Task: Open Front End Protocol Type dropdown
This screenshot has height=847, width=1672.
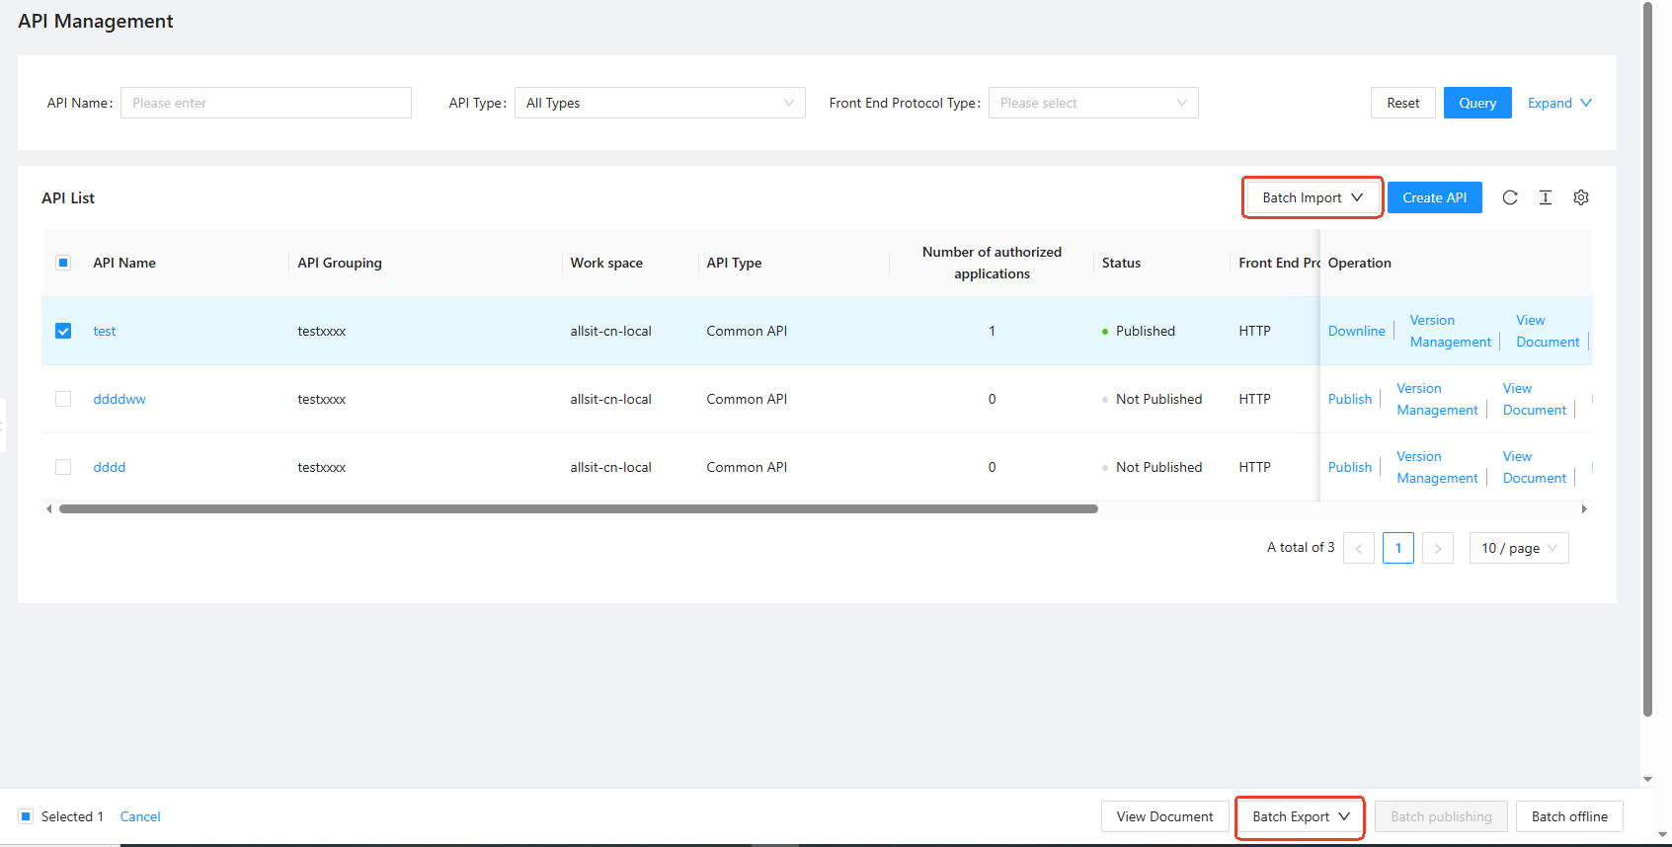Action: pyautogui.click(x=1093, y=103)
